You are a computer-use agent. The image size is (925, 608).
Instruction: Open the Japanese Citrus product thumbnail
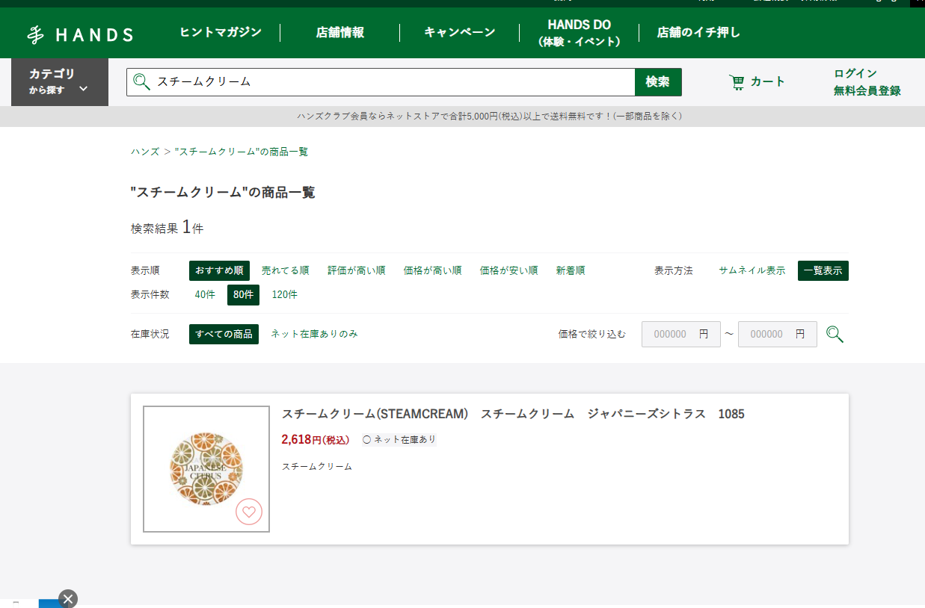(206, 469)
